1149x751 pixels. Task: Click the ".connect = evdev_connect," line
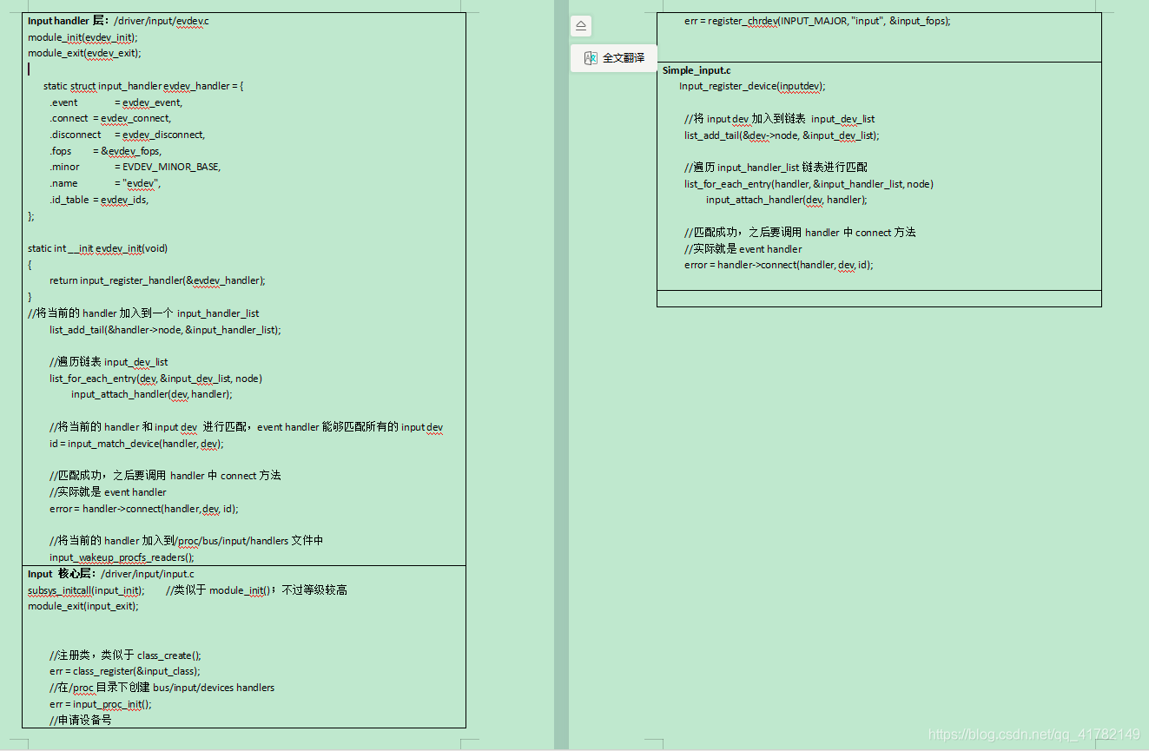click(110, 118)
